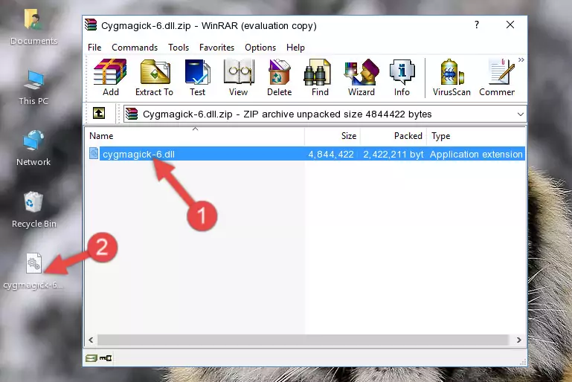Click archive icon in the address bar
The image size is (572, 382).
pos(132,114)
